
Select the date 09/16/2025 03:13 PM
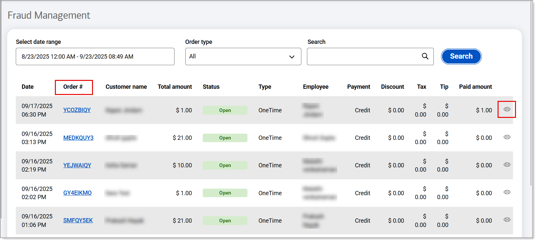[37, 138]
